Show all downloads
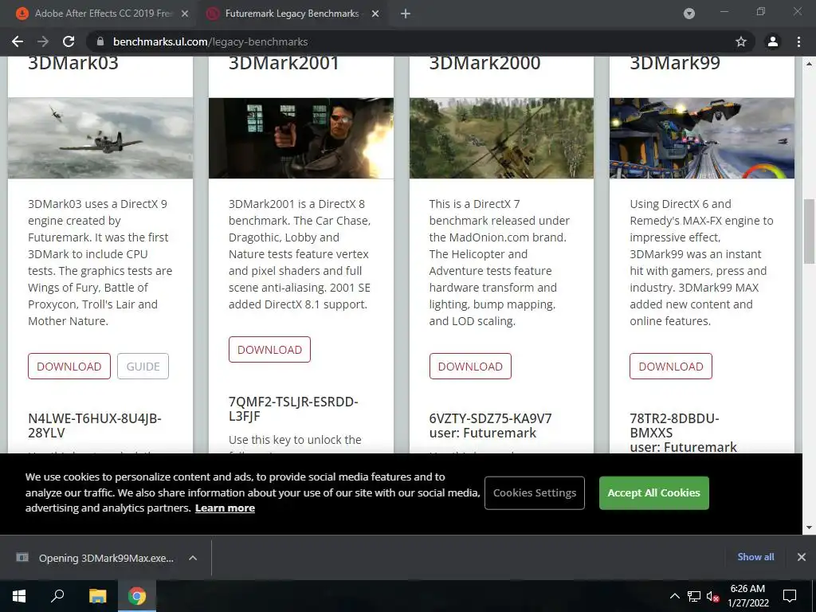Image resolution: width=816 pixels, height=612 pixels. pyautogui.click(x=755, y=557)
